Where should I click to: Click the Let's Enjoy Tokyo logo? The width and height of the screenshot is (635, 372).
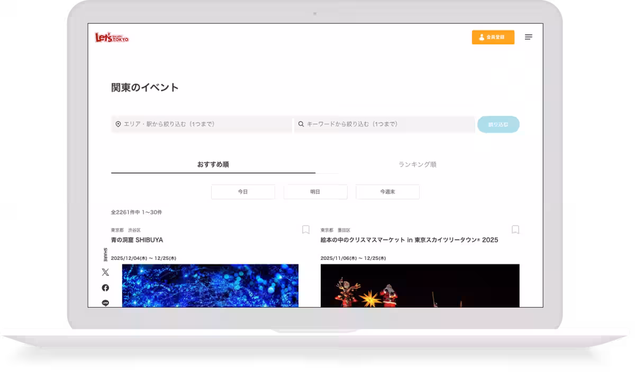pos(111,37)
